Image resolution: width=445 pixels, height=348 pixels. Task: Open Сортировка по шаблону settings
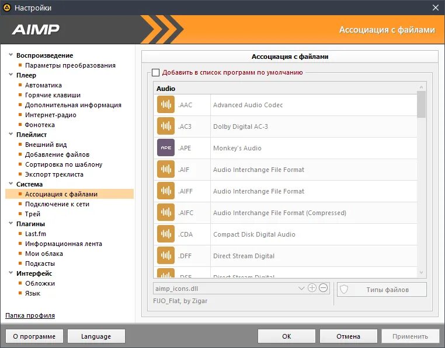tap(64, 164)
